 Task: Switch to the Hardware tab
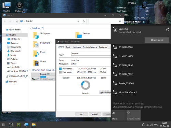[77, 47]
